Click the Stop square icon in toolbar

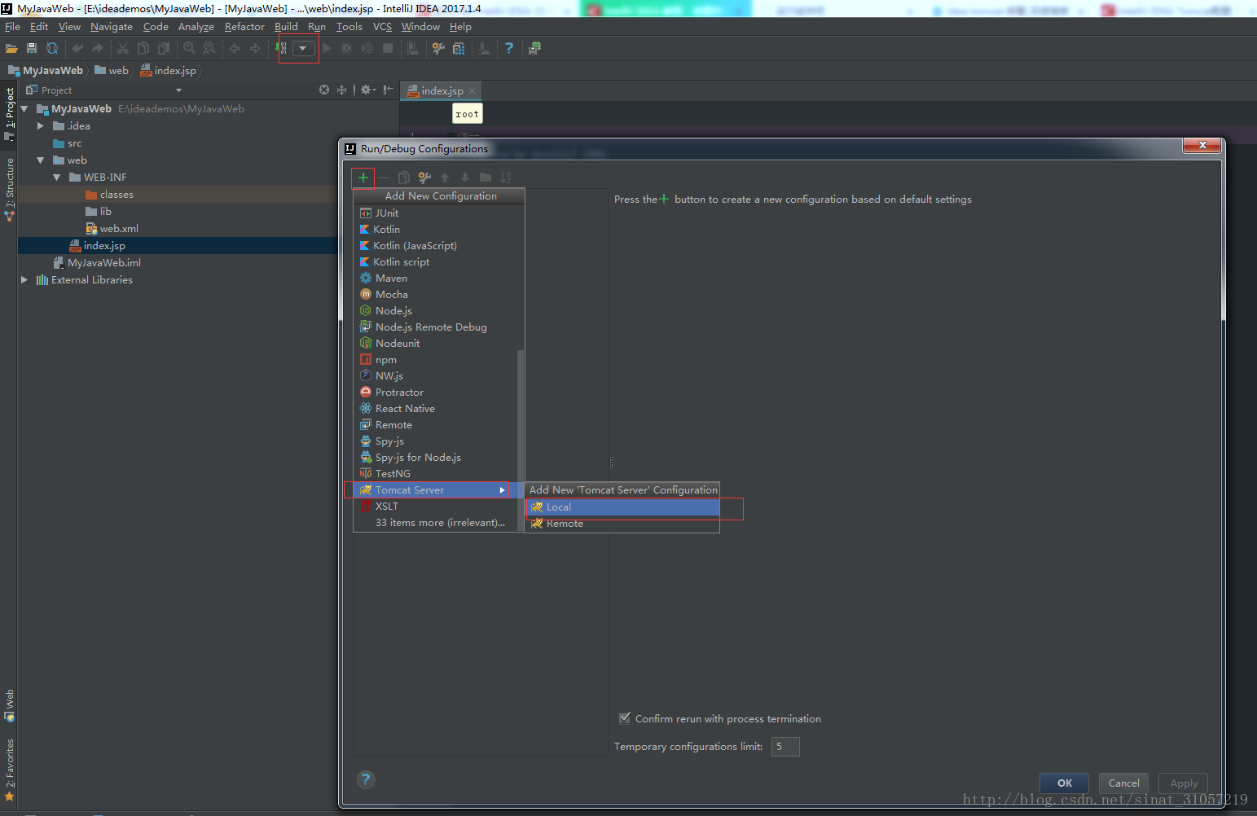(x=388, y=48)
